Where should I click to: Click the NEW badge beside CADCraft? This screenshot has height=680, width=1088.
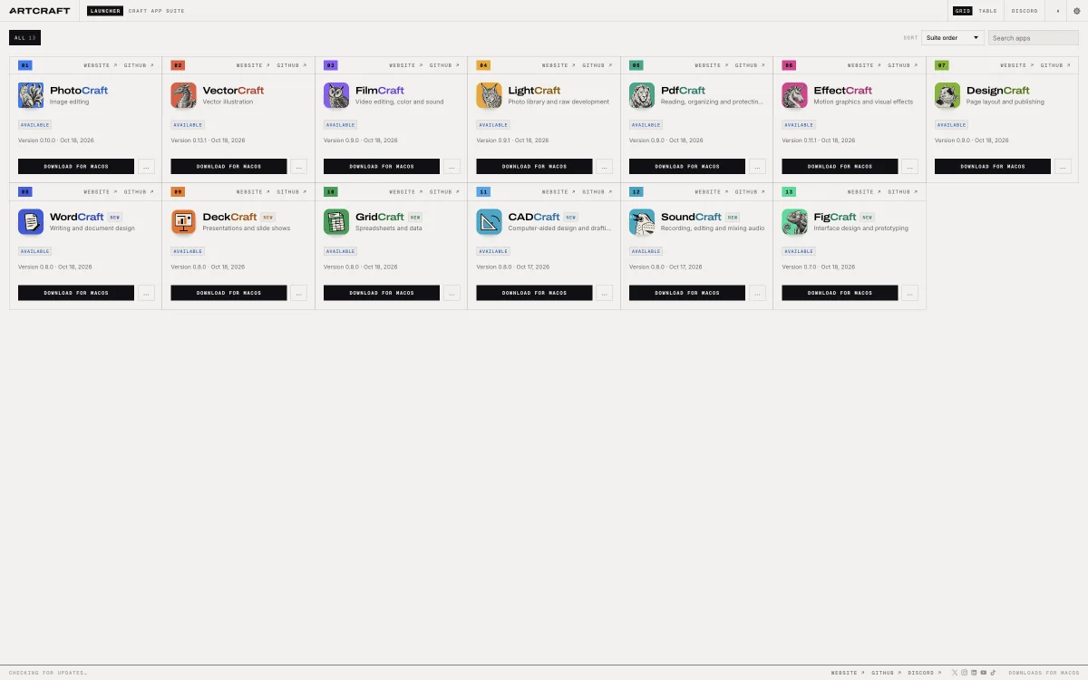point(570,218)
